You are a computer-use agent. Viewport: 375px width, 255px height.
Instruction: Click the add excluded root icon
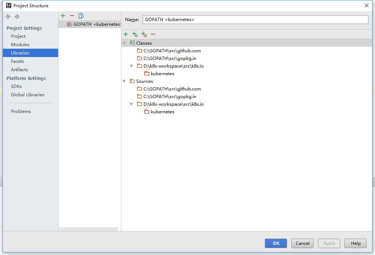(144, 34)
